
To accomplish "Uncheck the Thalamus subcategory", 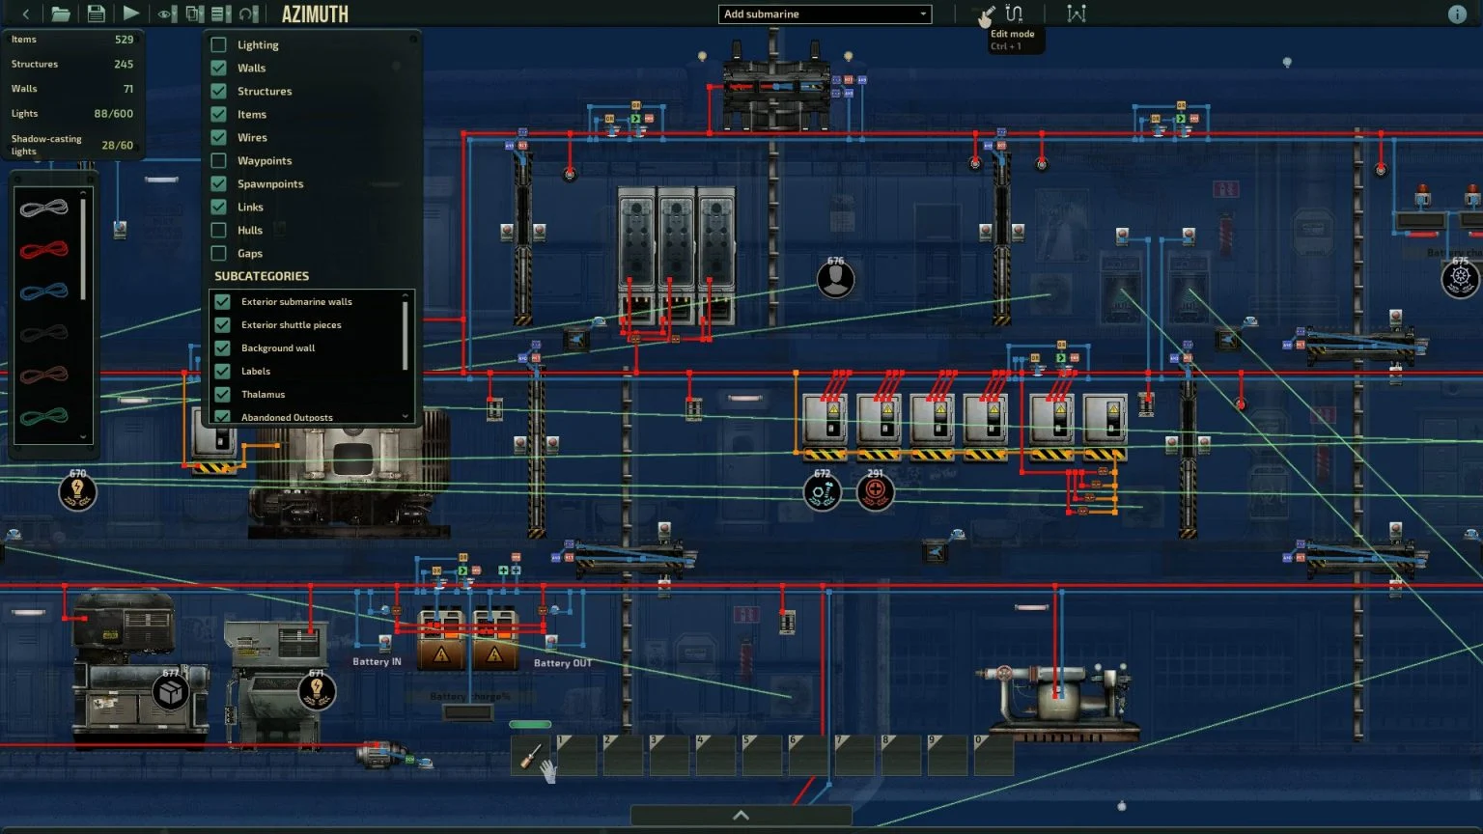I will 223,394.
